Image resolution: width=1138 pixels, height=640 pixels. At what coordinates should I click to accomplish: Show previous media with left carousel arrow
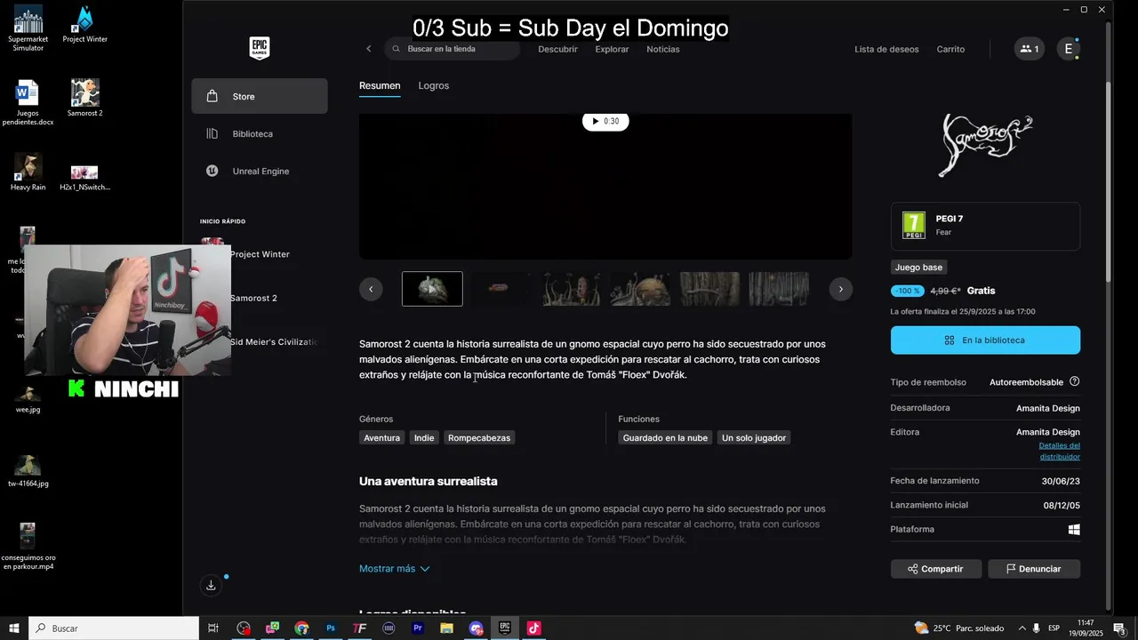[371, 289]
